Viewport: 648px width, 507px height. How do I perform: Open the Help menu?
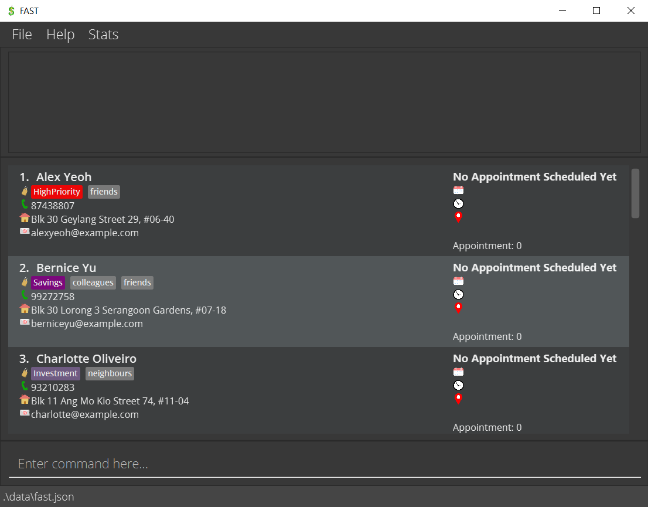click(60, 35)
